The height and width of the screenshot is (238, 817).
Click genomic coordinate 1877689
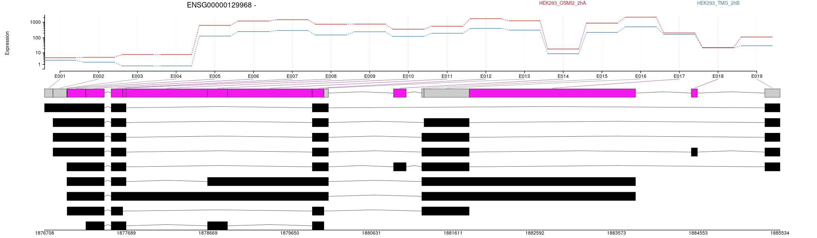[x=126, y=233]
